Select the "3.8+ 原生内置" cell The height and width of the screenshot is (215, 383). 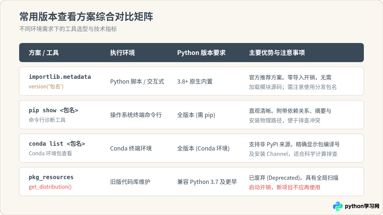coord(195,82)
